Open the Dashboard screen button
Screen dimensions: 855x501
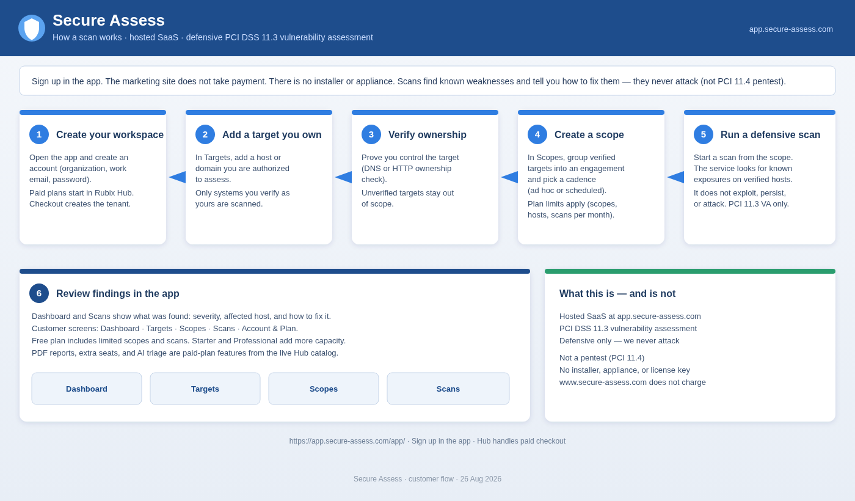[87, 389]
